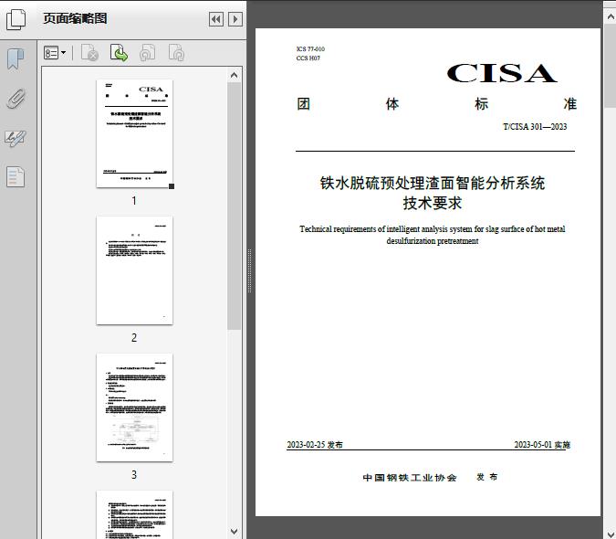The image size is (616, 539).
Task: Click the '中国钢铁工业协会' publisher text
Action: tap(410, 478)
